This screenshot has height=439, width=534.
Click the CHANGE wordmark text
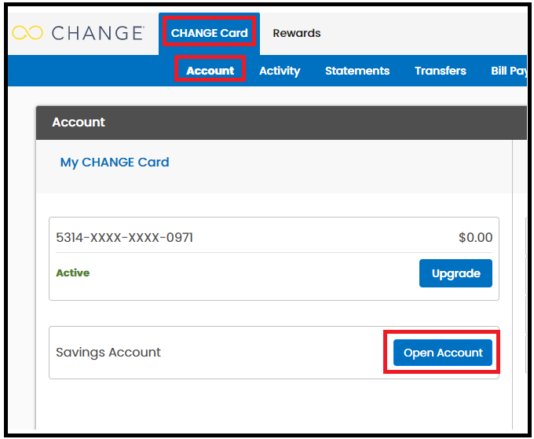pyautogui.click(x=97, y=33)
